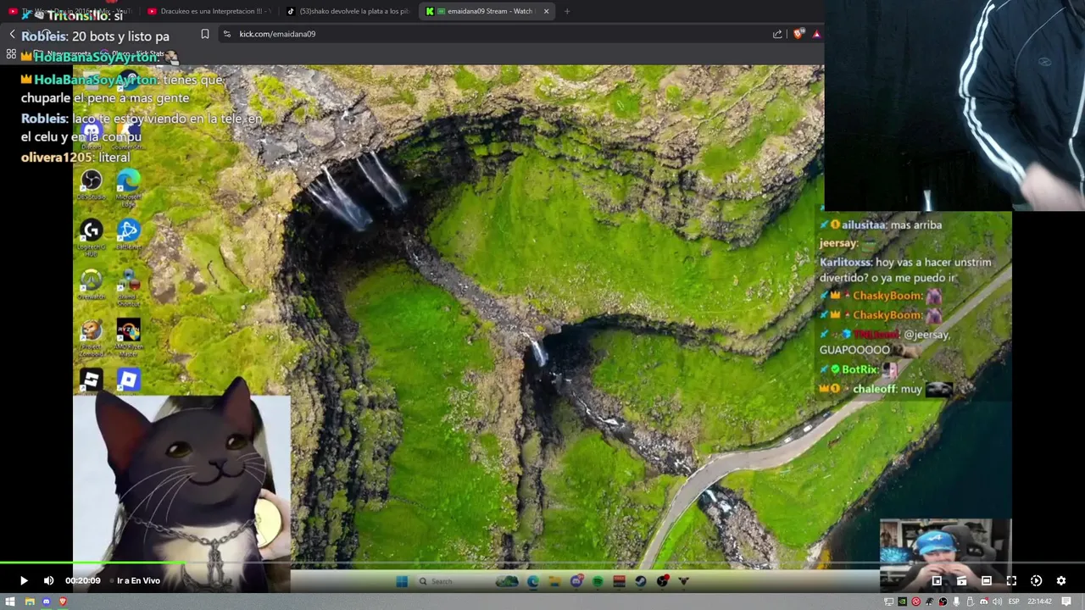1085x610 pixels.
Task: Click the Spotify icon in the streamed taskbar
Action: tap(598, 581)
